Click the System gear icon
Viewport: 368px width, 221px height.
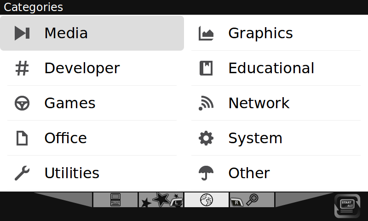point(206,138)
